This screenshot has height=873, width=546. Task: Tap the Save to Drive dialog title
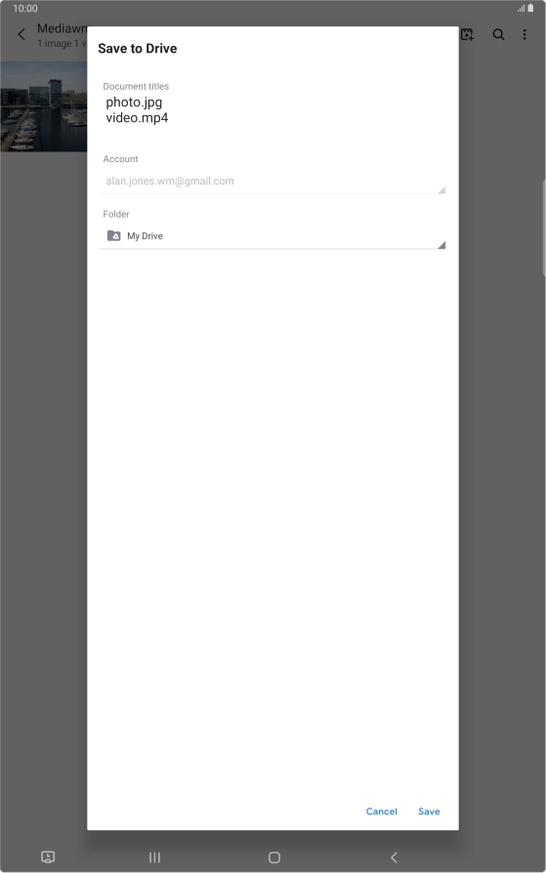[x=138, y=49]
